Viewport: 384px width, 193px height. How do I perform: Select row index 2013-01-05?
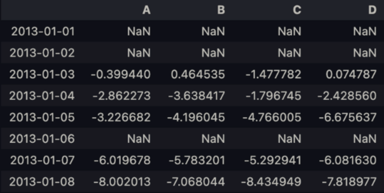pos(42,117)
